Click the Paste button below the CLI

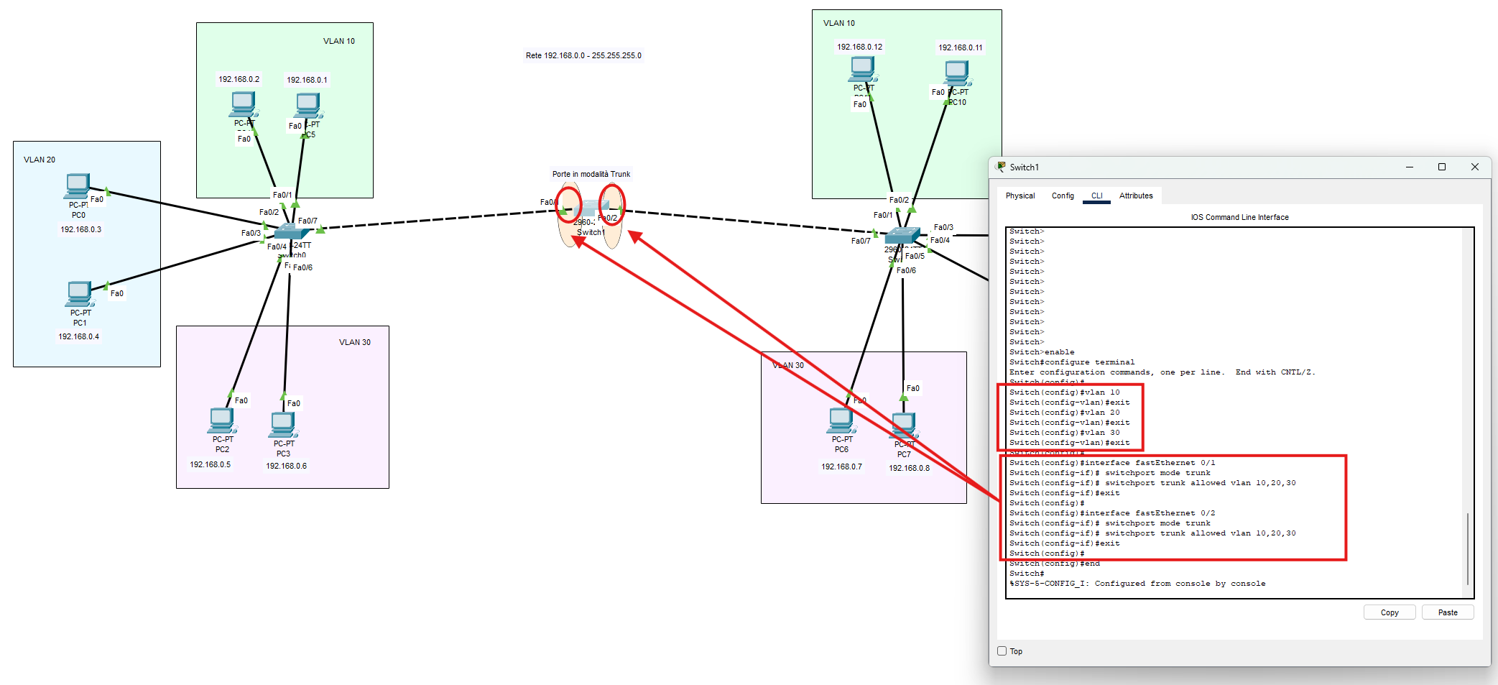(1448, 612)
